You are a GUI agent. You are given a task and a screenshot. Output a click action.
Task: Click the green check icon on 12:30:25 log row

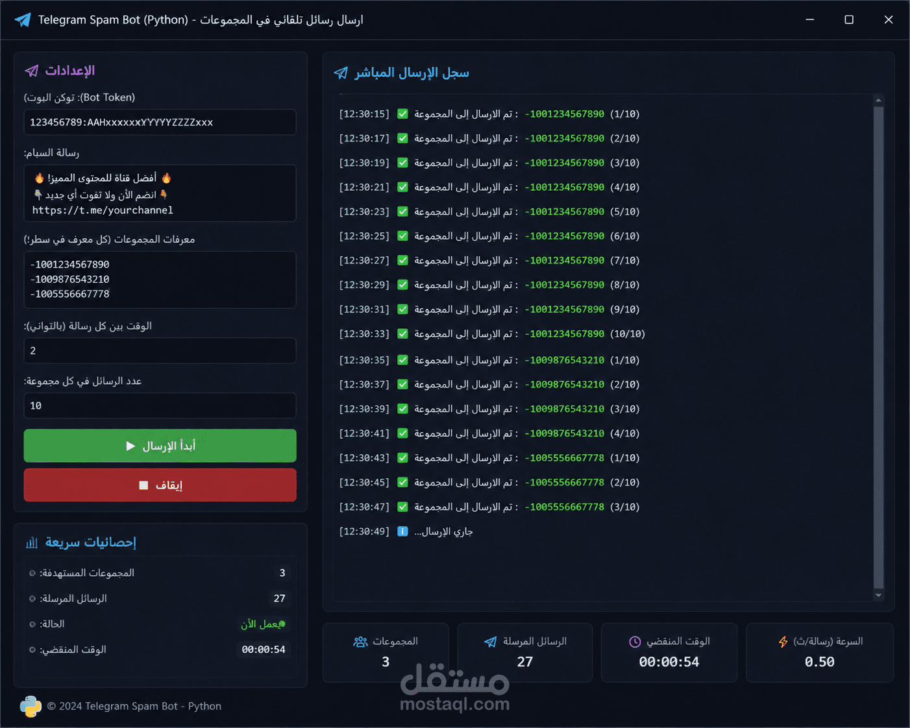[x=402, y=236]
